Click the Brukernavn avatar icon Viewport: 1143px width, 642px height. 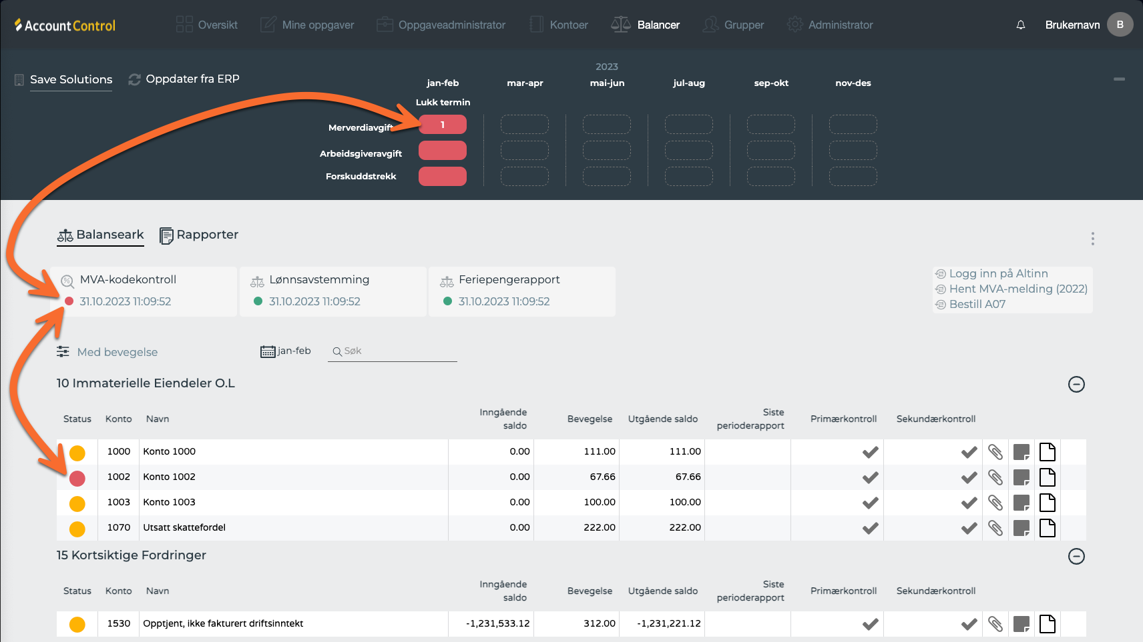1120,25
